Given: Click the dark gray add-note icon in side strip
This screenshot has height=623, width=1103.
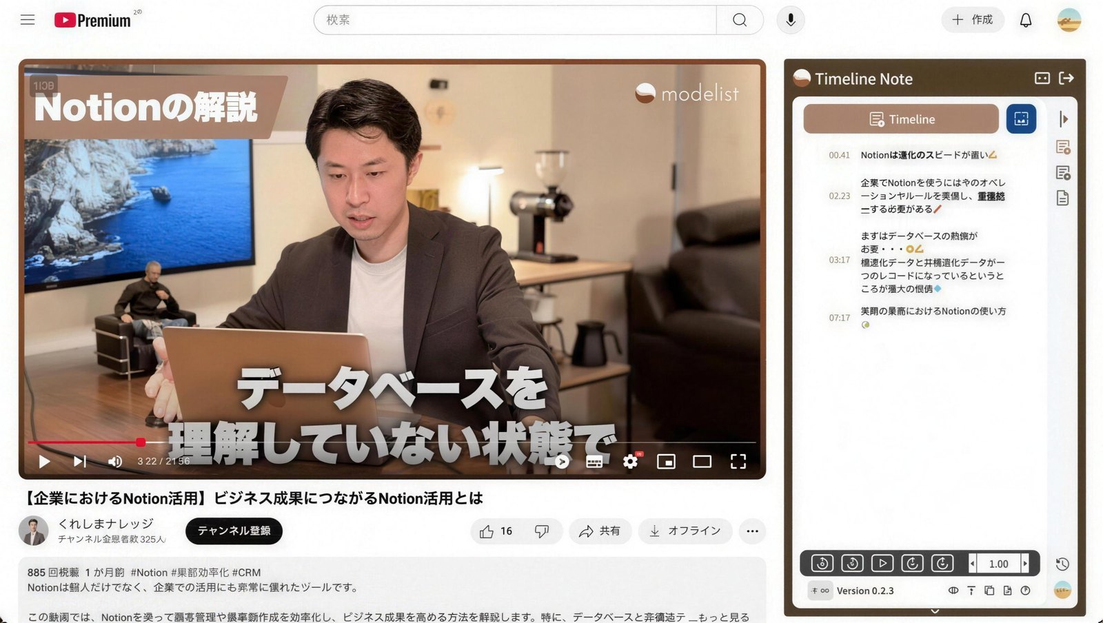Looking at the screenshot, I should tap(1063, 172).
